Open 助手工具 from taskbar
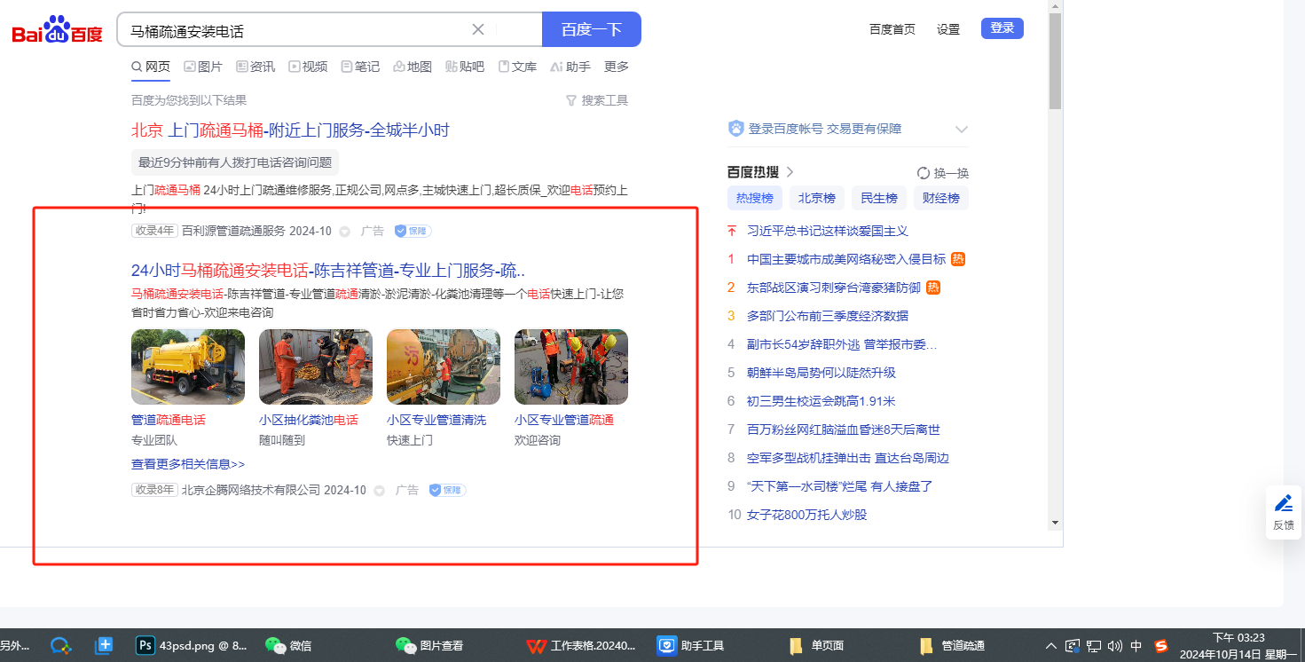Image resolution: width=1305 pixels, height=662 pixels. (691, 645)
